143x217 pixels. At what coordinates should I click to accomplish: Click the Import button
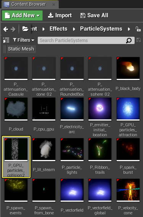click(60, 15)
